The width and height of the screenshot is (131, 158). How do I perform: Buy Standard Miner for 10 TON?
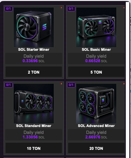[34, 148]
